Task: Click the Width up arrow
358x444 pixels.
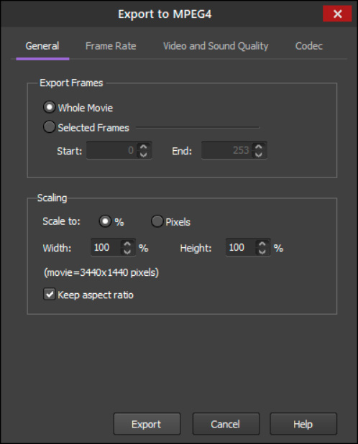Action: [x=127, y=244]
